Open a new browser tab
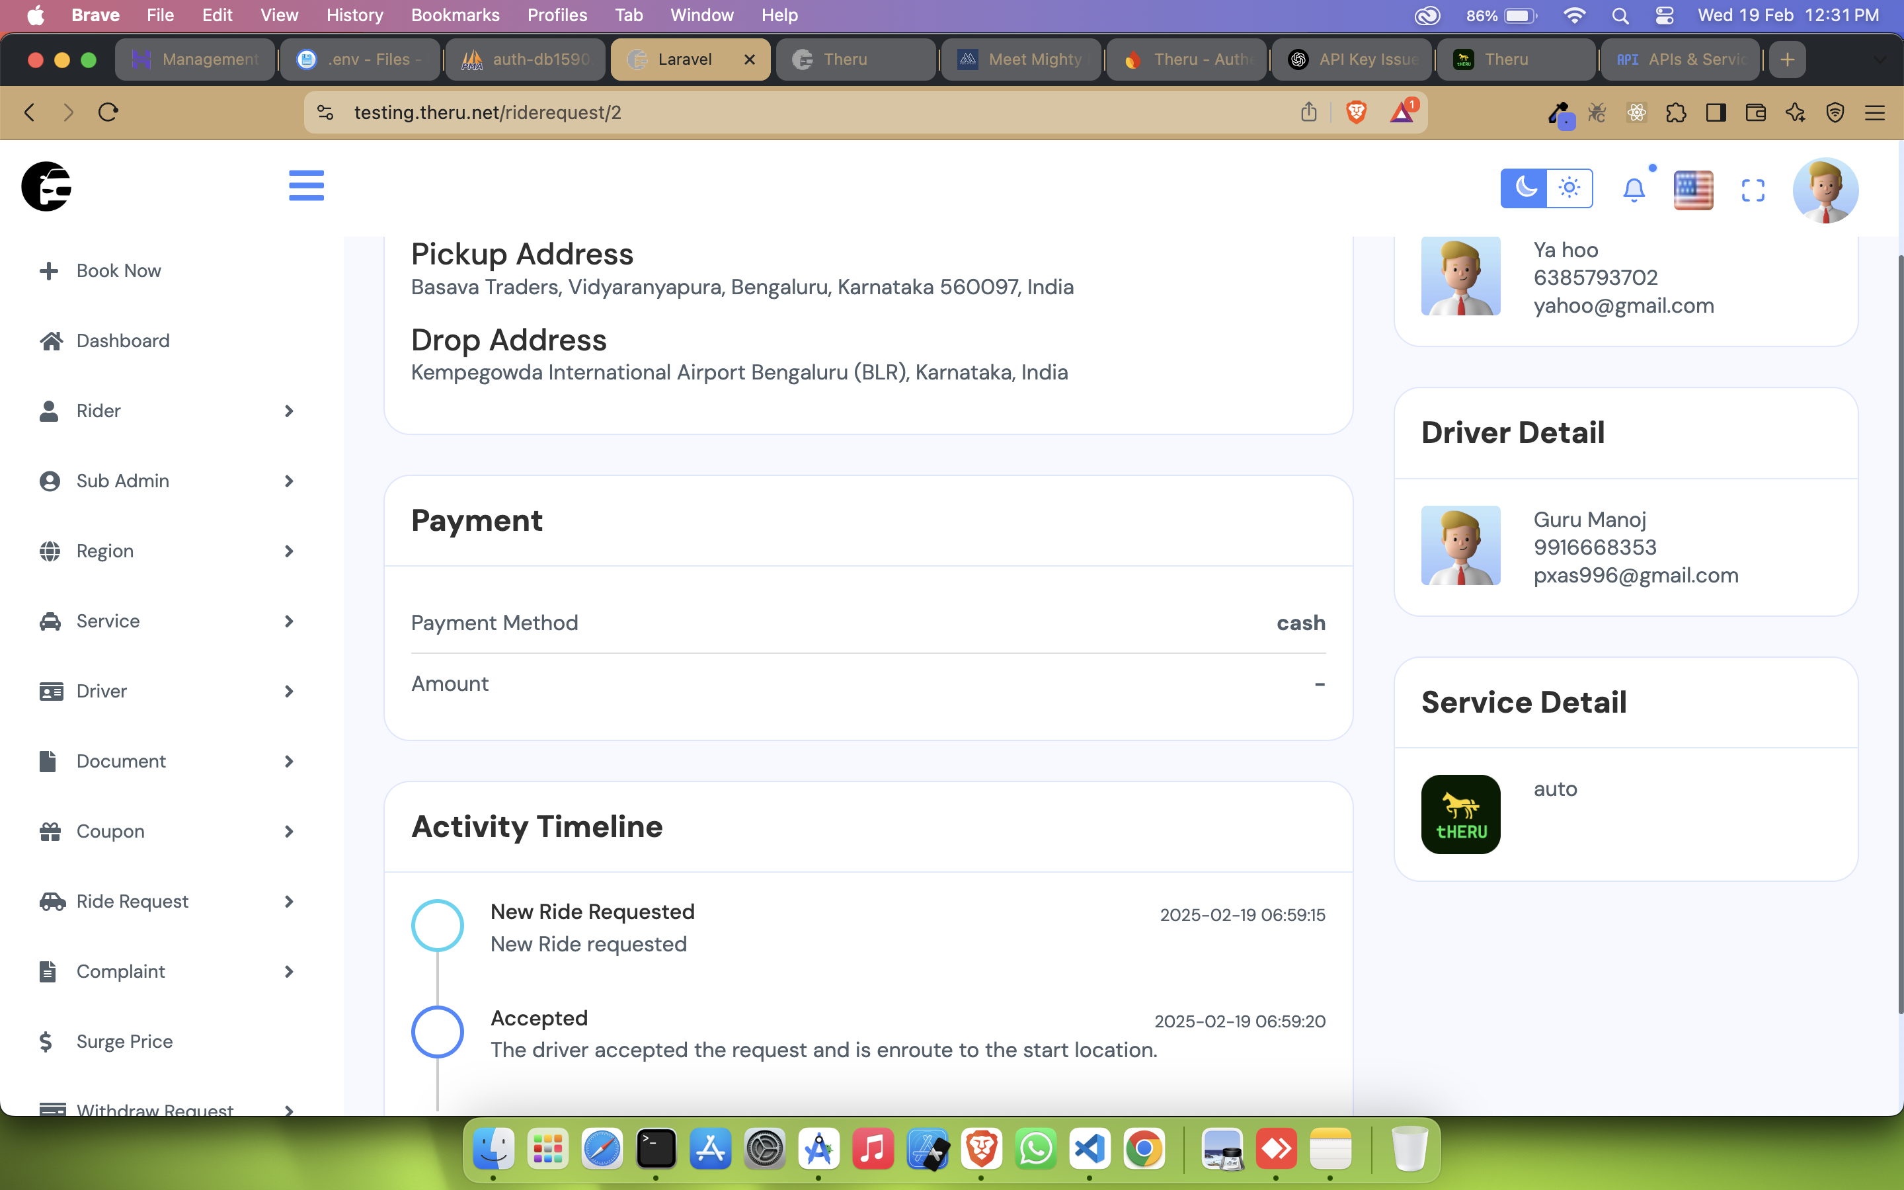This screenshot has height=1190, width=1904. coord(1788,59)
